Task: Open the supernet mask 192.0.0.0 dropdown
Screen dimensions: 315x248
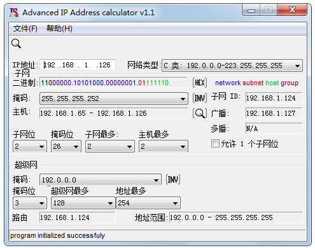Action: tap(101, 180)
